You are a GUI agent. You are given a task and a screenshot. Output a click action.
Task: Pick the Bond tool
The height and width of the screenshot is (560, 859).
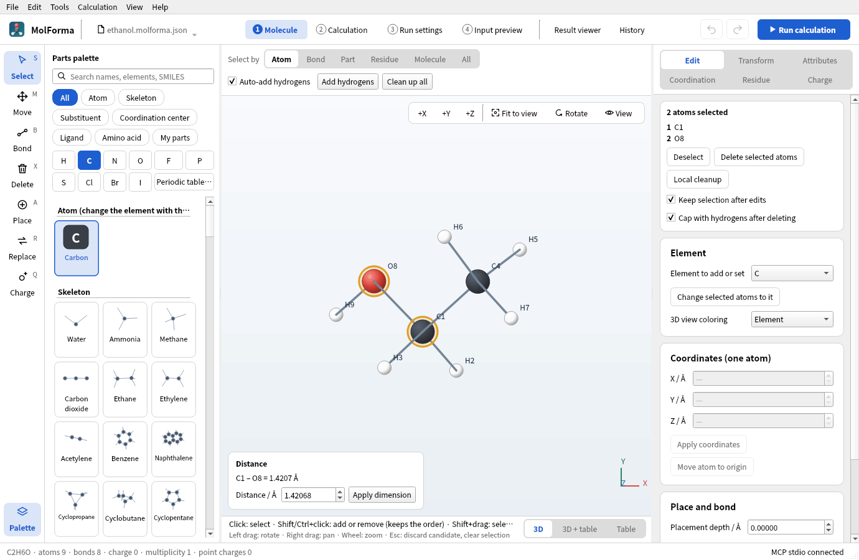click(22, 139)
